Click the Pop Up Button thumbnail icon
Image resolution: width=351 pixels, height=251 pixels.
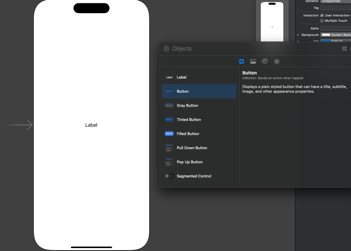tap(169, 162)
